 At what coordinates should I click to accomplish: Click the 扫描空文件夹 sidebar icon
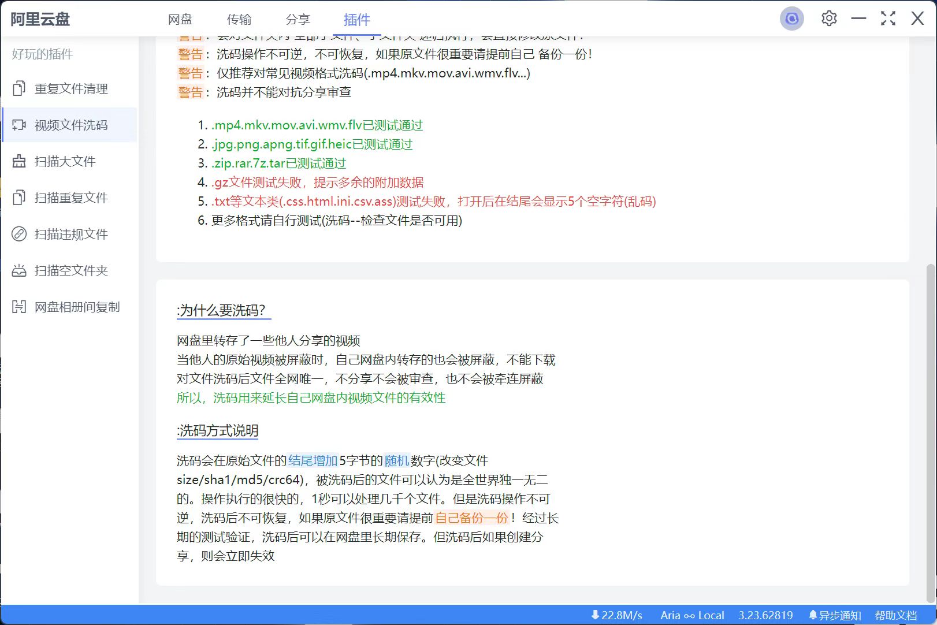(x=19, y=270)
